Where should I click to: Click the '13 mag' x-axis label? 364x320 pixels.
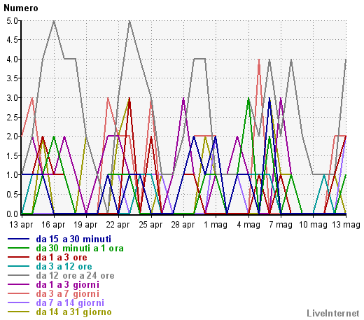[346, 225]
